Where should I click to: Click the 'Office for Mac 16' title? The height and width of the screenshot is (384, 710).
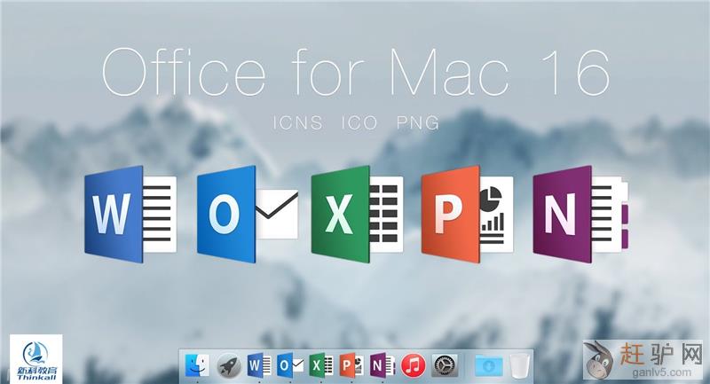(x=355, y=74)
